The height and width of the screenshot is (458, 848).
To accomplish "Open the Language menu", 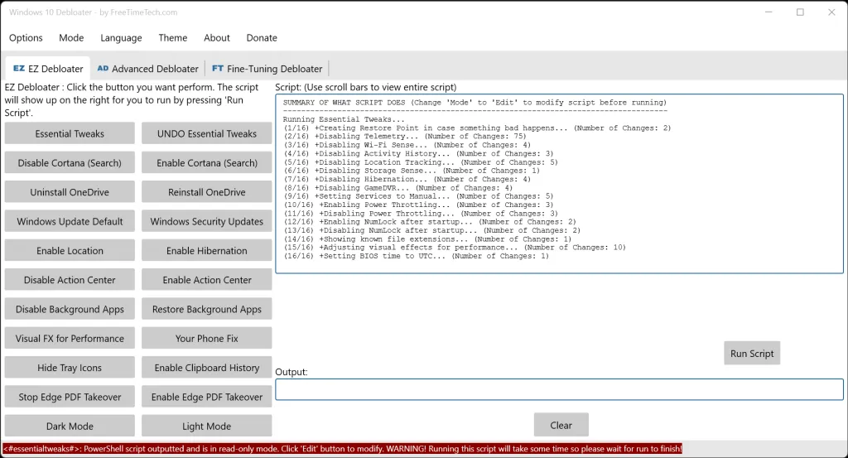I will [x=121, y=38].
